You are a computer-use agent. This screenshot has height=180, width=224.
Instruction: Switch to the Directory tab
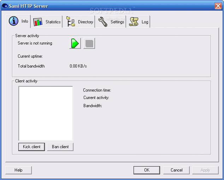click(79, 22)
